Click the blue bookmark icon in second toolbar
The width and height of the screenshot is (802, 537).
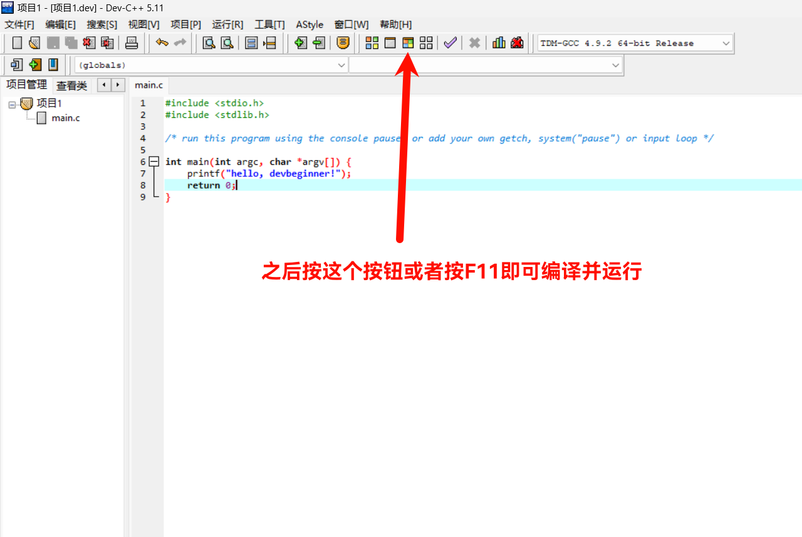(x=53, y=65)
